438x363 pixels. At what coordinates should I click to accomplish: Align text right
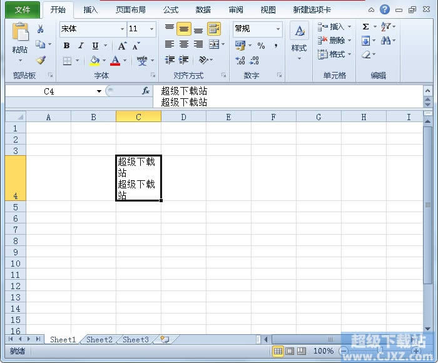pos(198,44)
